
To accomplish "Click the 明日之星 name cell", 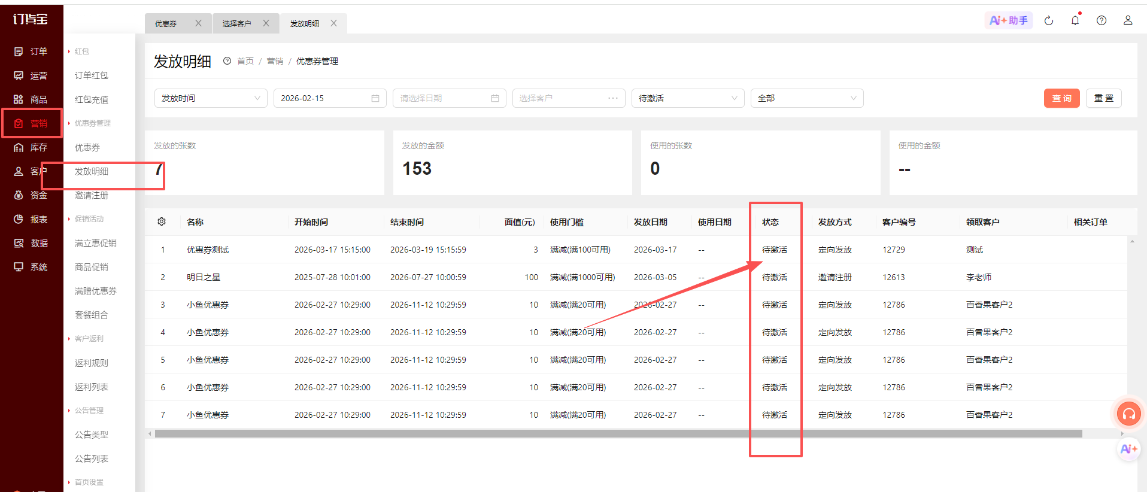I will pos(204,277).
